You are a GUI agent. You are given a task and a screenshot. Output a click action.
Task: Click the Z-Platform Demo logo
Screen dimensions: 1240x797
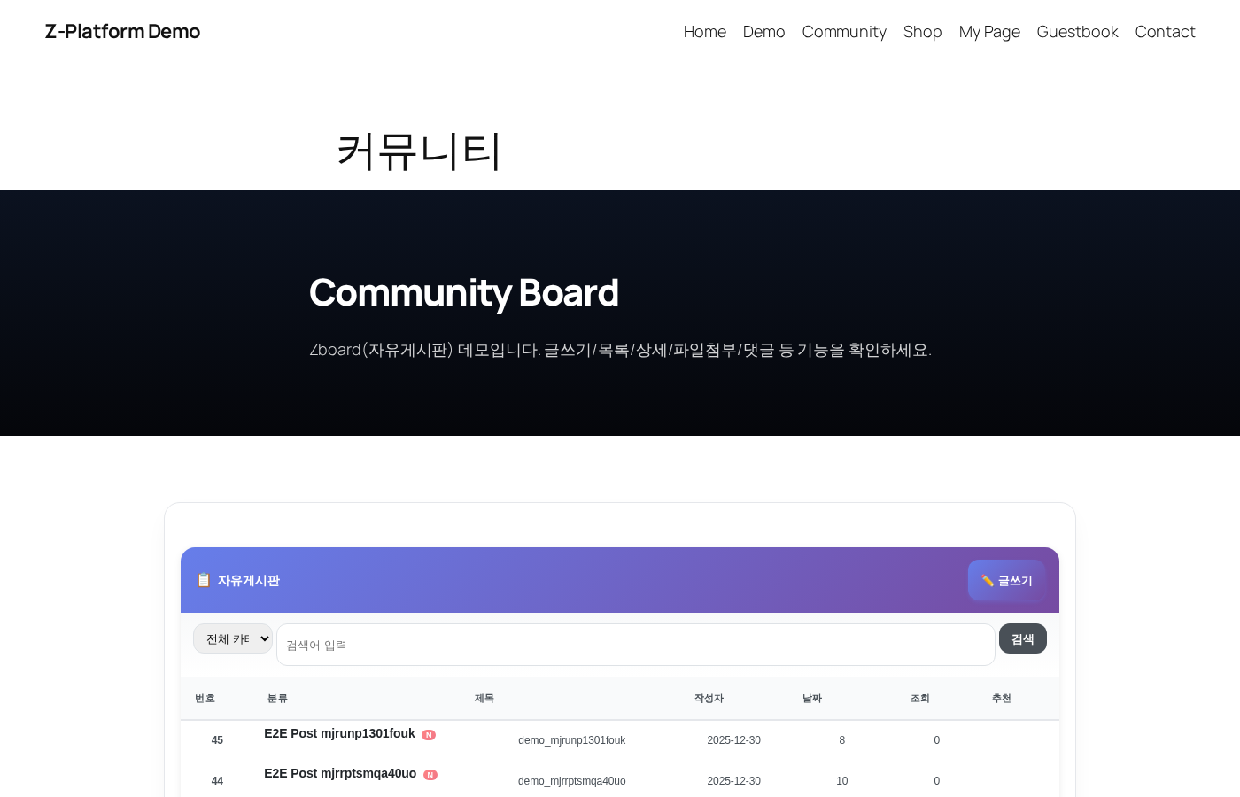122,31
